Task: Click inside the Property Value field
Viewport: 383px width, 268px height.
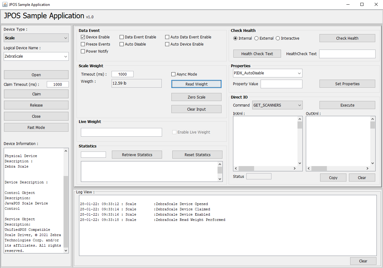Action: click(x=281, y=84)
